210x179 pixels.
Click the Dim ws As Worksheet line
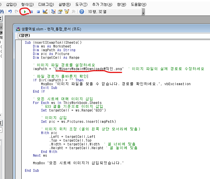[52, 46]
